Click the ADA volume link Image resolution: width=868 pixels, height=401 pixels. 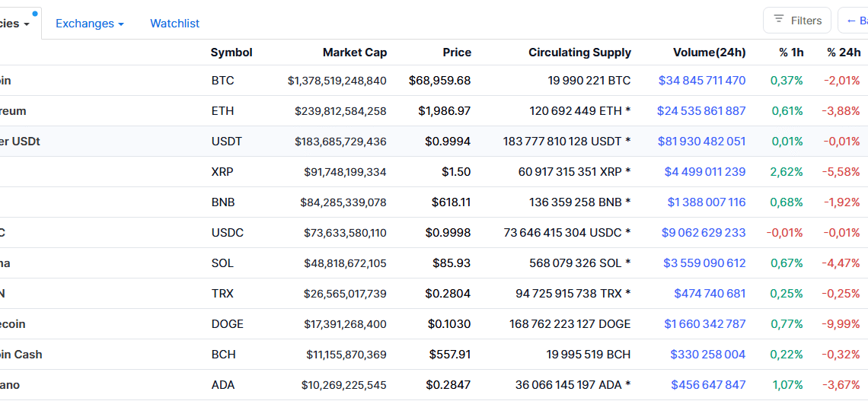pos(708,385)
